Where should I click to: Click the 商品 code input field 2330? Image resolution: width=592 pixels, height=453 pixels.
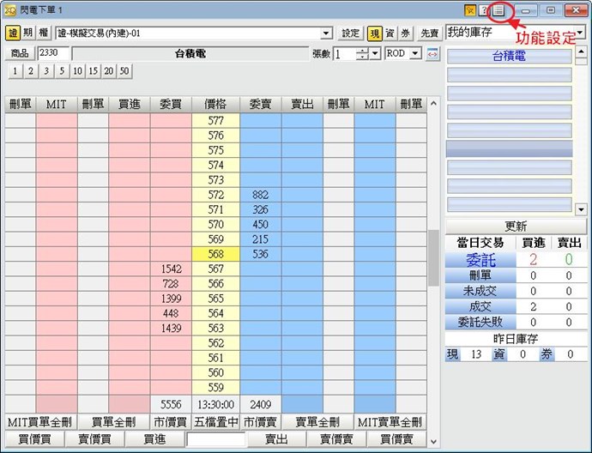53,53
